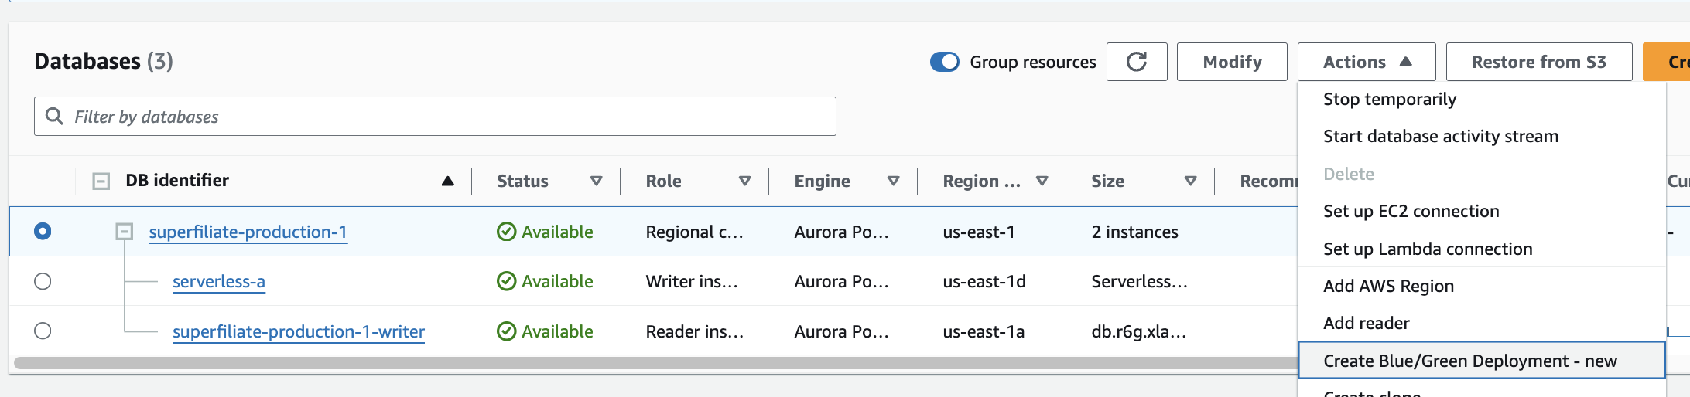Click the 'Regional c…' role cell

click(x=694, y=232)
